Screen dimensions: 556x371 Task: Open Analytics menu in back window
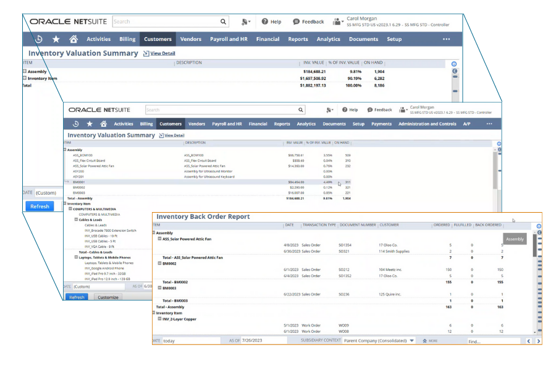pos(329,39)
